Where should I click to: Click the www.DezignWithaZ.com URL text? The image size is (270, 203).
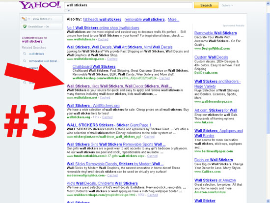[x=212, y=49]
